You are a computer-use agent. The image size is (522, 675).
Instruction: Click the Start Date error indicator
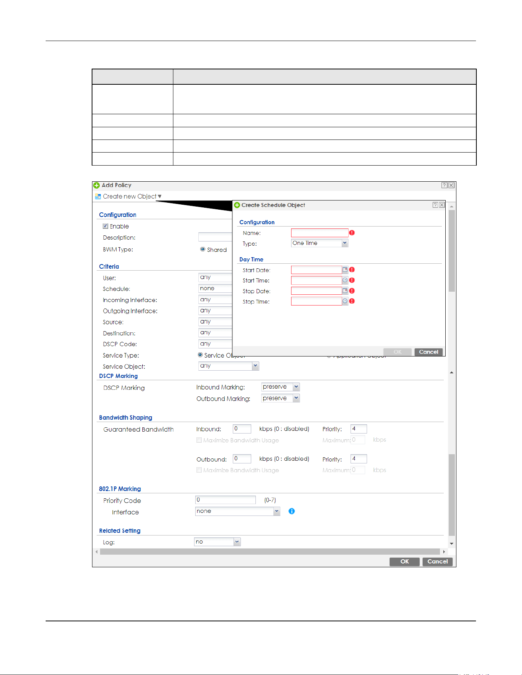tap(352, 270)
